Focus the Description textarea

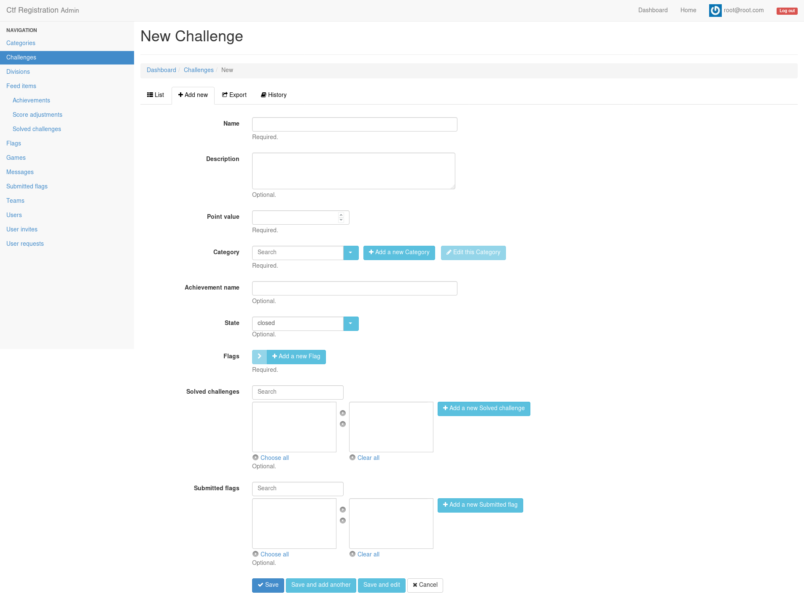coord(354,171)
